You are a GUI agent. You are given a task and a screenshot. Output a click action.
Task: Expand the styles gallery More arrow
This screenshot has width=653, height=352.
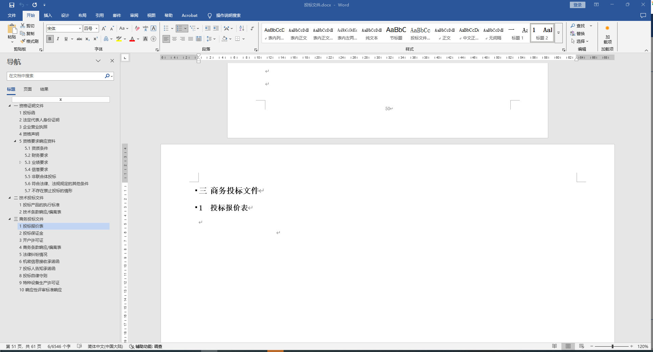coord(559,33)
